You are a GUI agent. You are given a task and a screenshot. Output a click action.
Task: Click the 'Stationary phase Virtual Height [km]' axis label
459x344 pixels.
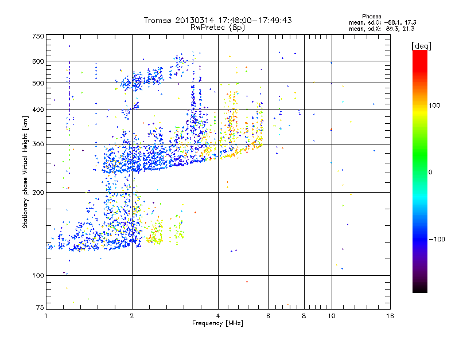25,172
